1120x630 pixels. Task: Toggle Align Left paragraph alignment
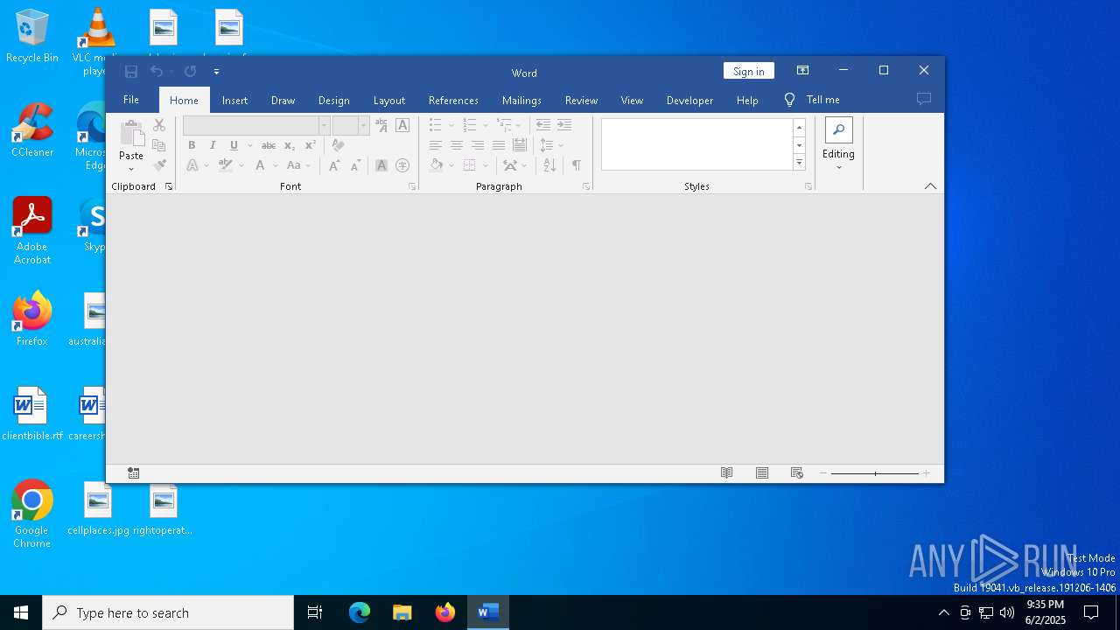(x=436, y=145)
